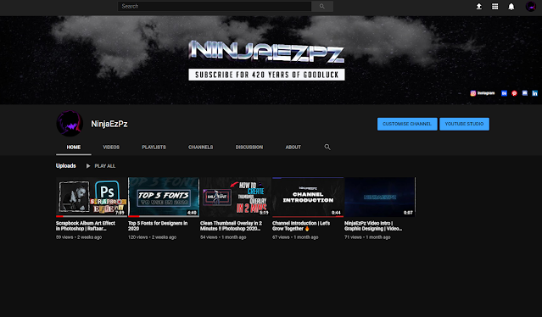This screenshot has height=317, width=542.
Task: Click title 'NinjaEzPz Video Intro | Graphic Designing'
Action: click(x=373, y=225)
